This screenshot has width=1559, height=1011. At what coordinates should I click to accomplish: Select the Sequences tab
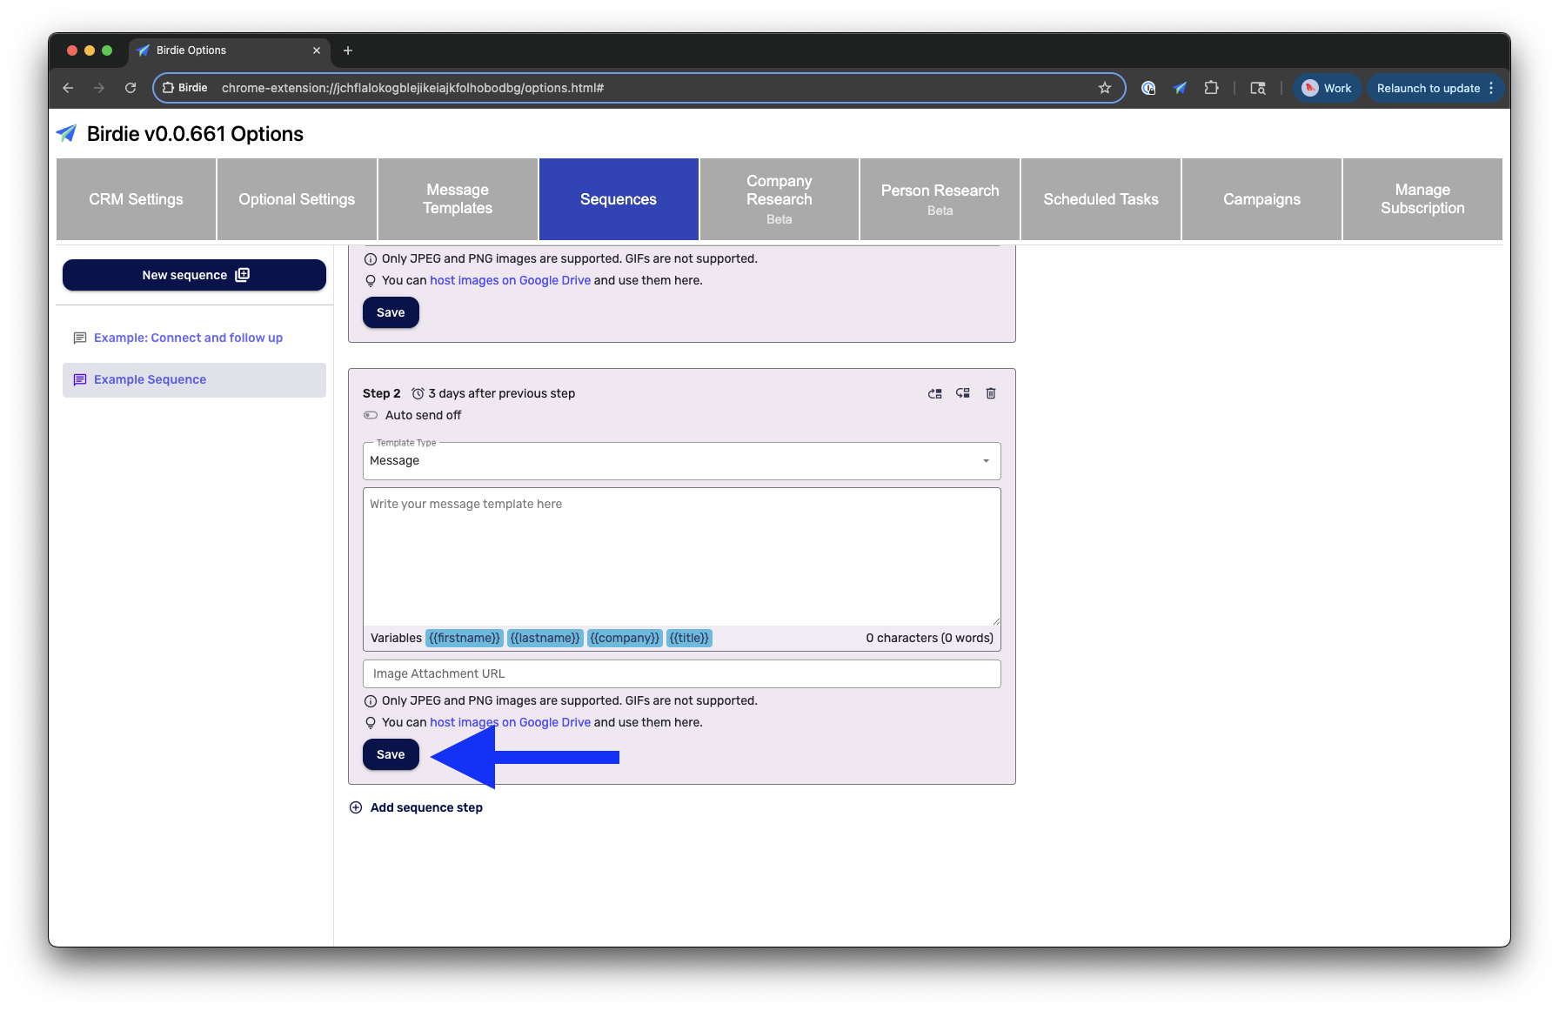tap(619, 199)
